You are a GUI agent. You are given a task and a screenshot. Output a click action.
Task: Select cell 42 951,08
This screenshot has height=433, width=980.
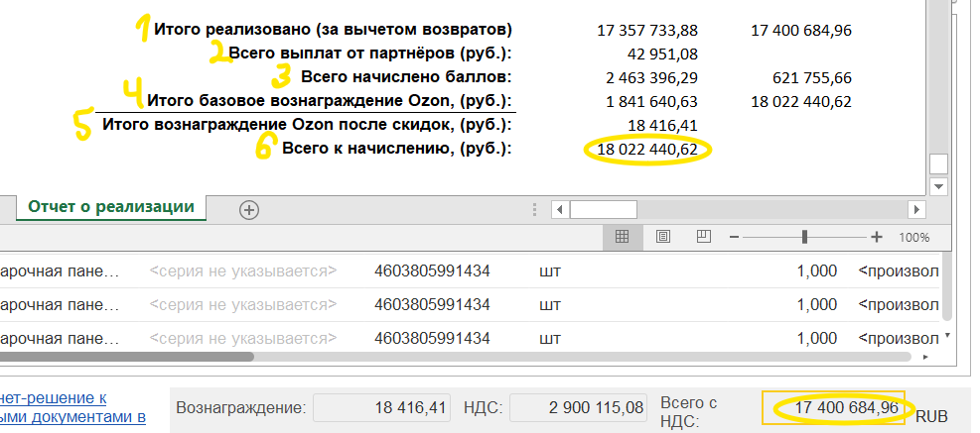point(662,54)
